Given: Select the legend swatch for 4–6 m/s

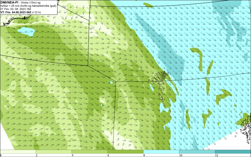Looking at the screenshot, I should tap(90, 152).
